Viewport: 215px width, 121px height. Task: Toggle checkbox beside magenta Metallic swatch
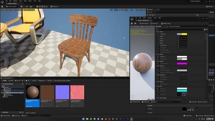point(159,64)
